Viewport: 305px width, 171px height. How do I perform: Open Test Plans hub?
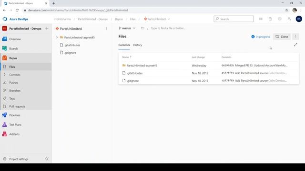click(x=15, y=124)
